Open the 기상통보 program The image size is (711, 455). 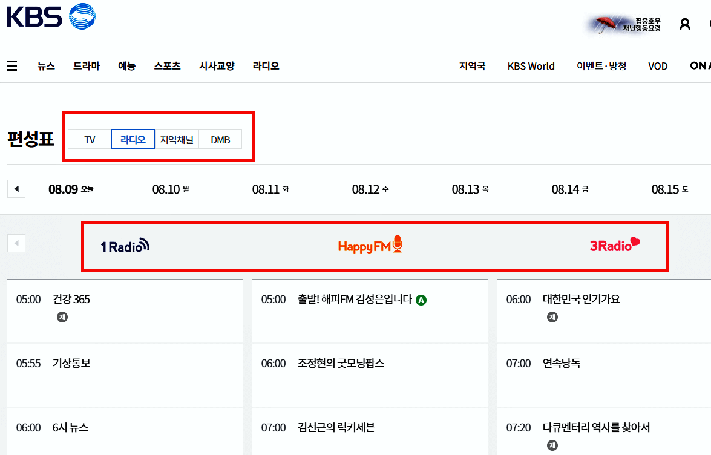(71, 364)
